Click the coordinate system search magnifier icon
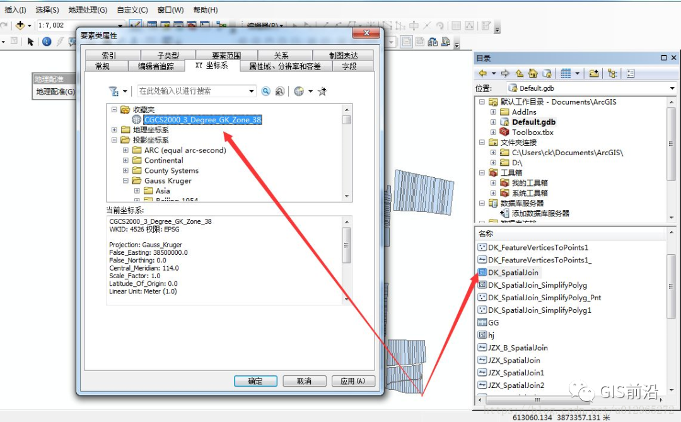 (x=266, y=91)
